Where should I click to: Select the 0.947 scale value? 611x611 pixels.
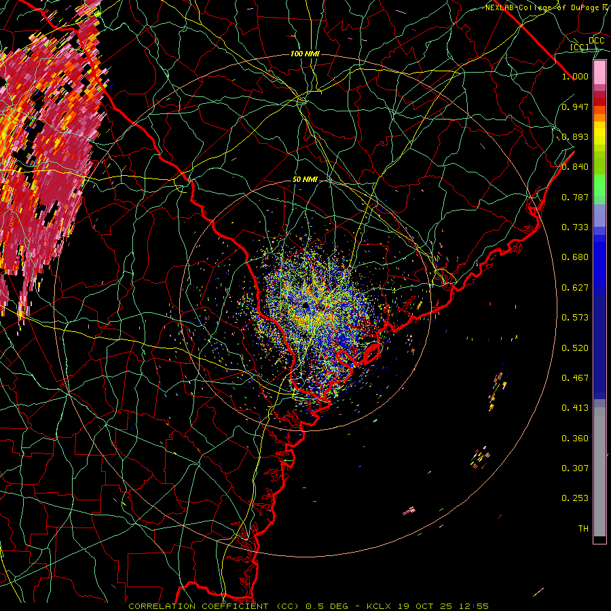coord(575,107)
